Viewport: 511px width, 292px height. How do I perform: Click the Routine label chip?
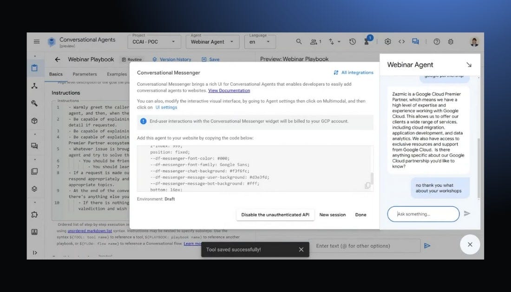click(131, 59)
